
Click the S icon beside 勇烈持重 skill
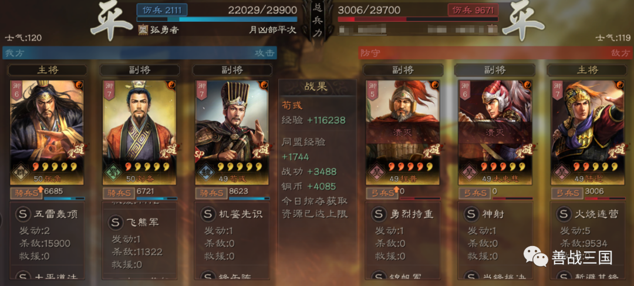click(x=379, y=214)
